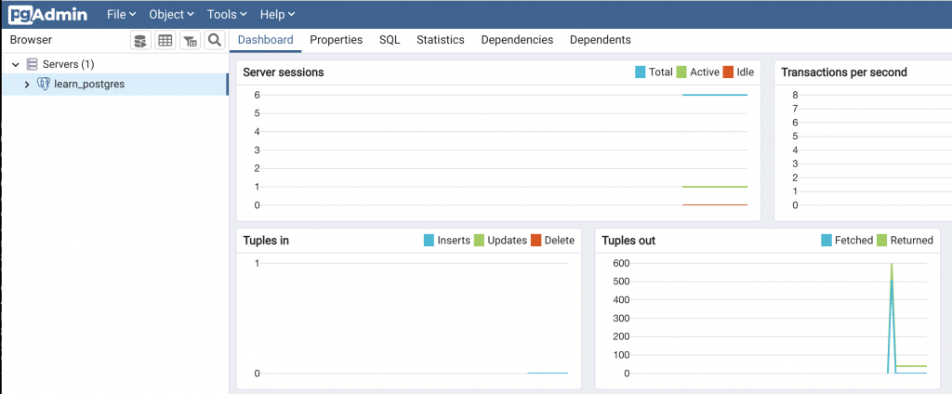This screenshot has height=394, width=952.
Task: Switch to the Dashboard tab
Action: [x=266, y=40]
